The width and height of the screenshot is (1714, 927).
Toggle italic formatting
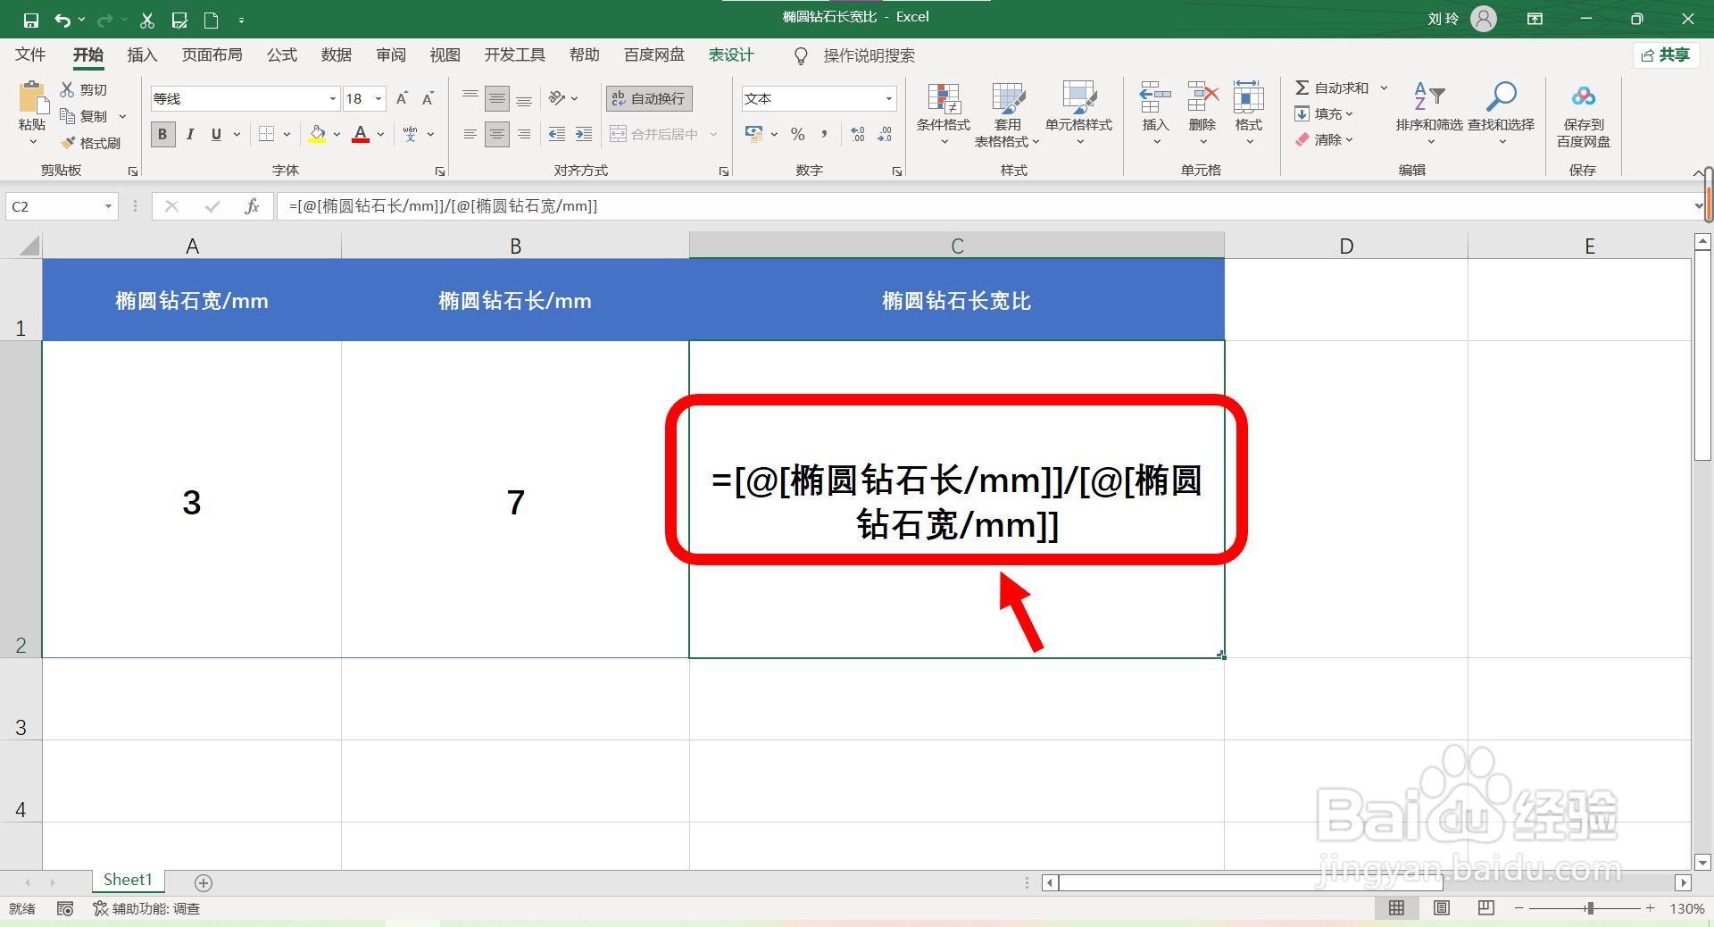pyautogui.click(x=189, y=134)
